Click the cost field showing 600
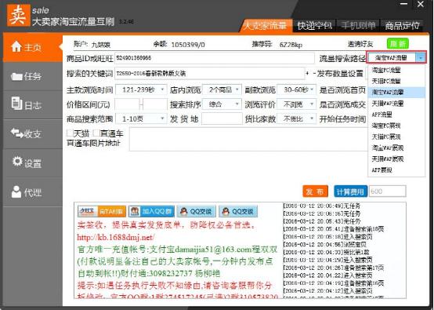The width and height of the screenshot is (434, 310). coord(388,191)
